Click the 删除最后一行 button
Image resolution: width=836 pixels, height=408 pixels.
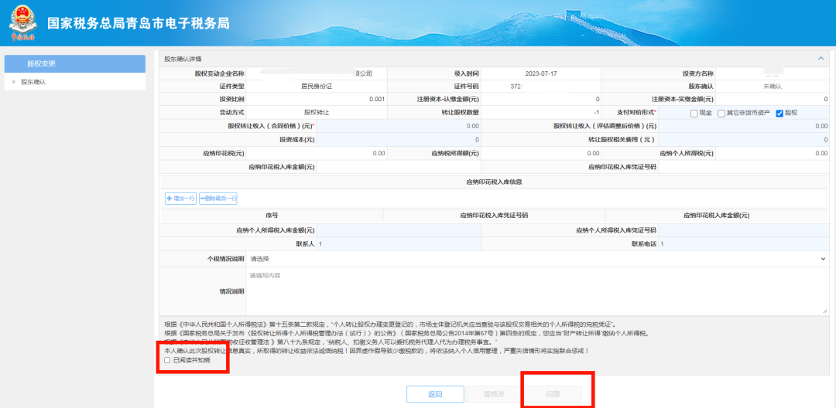(218, 199)
